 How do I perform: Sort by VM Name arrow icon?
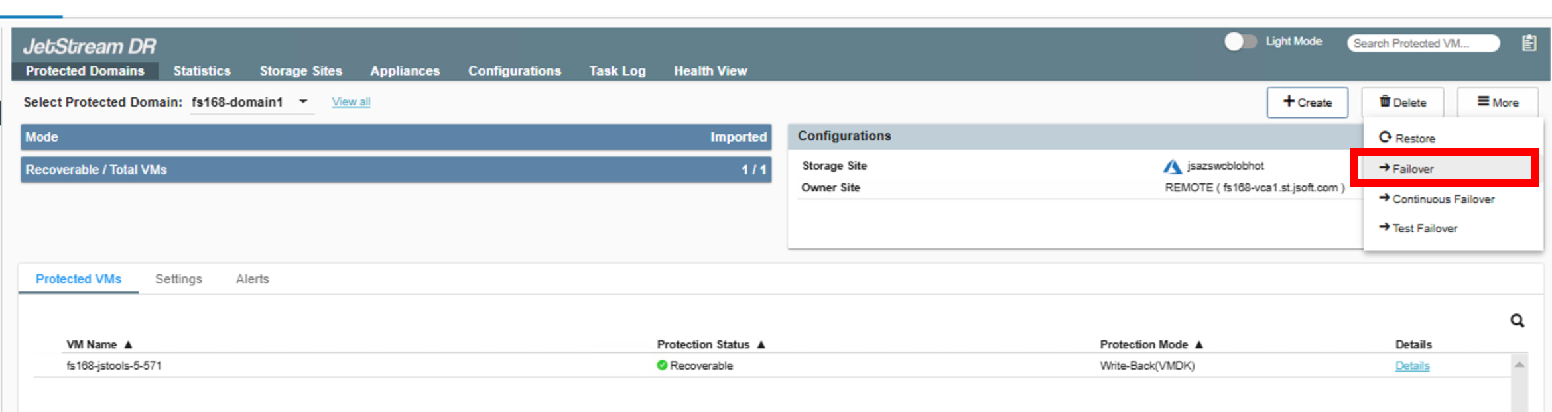pyautogui.click(x=129, y=344)
